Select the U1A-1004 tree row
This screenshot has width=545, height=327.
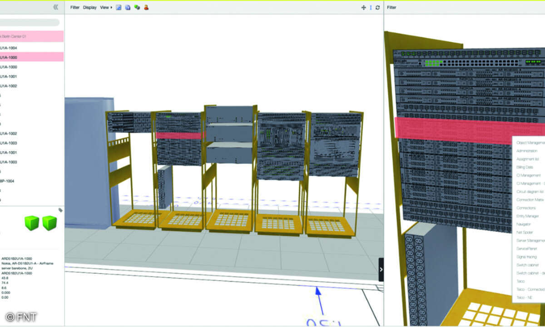(32, 48)
